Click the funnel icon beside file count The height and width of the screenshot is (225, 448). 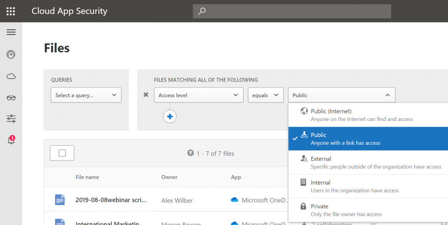190,153
